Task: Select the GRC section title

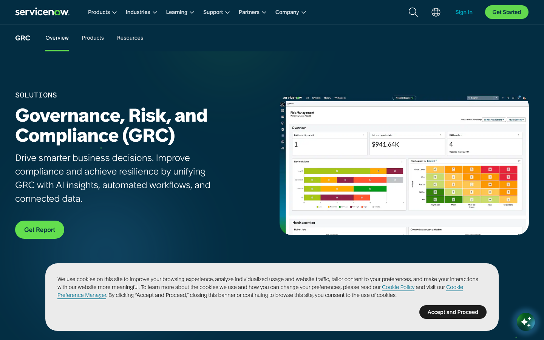Action: tap(23, 38)
